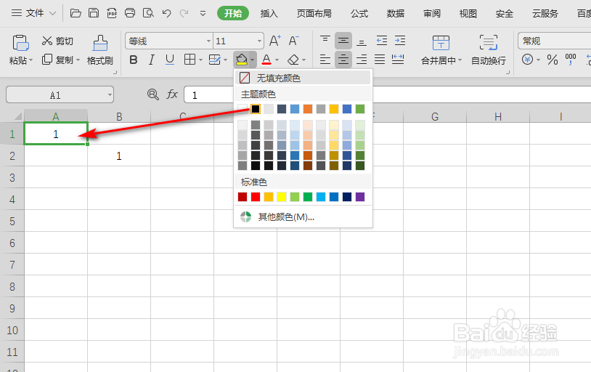This screenshot has height=372, width=591.
Task: Click the save document icon
Action: 94,13
